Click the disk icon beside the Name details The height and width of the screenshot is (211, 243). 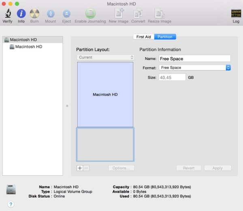tap(11, 189)
